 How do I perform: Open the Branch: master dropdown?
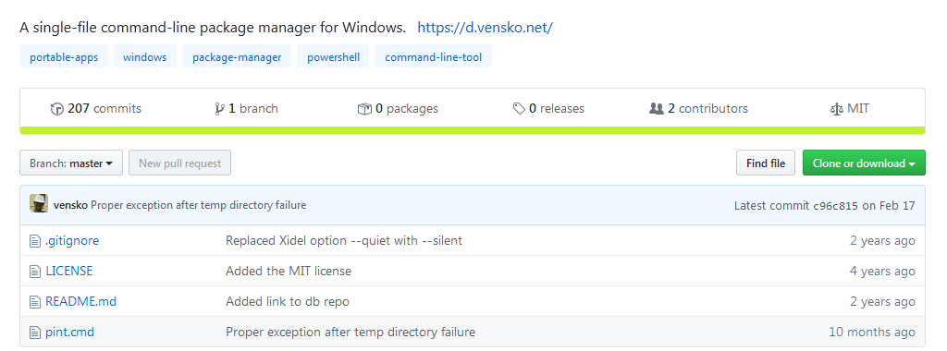point(71,163)
